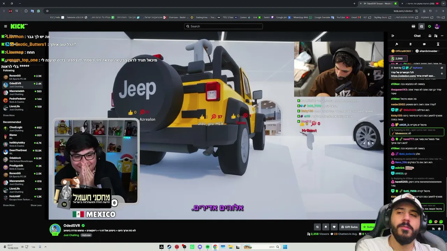Toggle the chat bubble mode icon
This screenshot has height=251, width=447.
(424, 44)
